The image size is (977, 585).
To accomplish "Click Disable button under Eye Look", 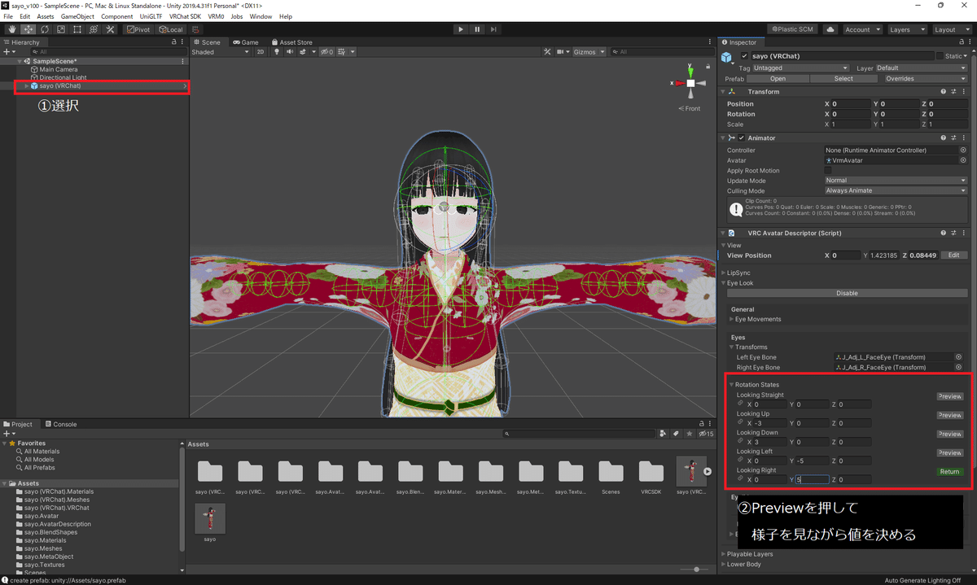I will (847, 293).
